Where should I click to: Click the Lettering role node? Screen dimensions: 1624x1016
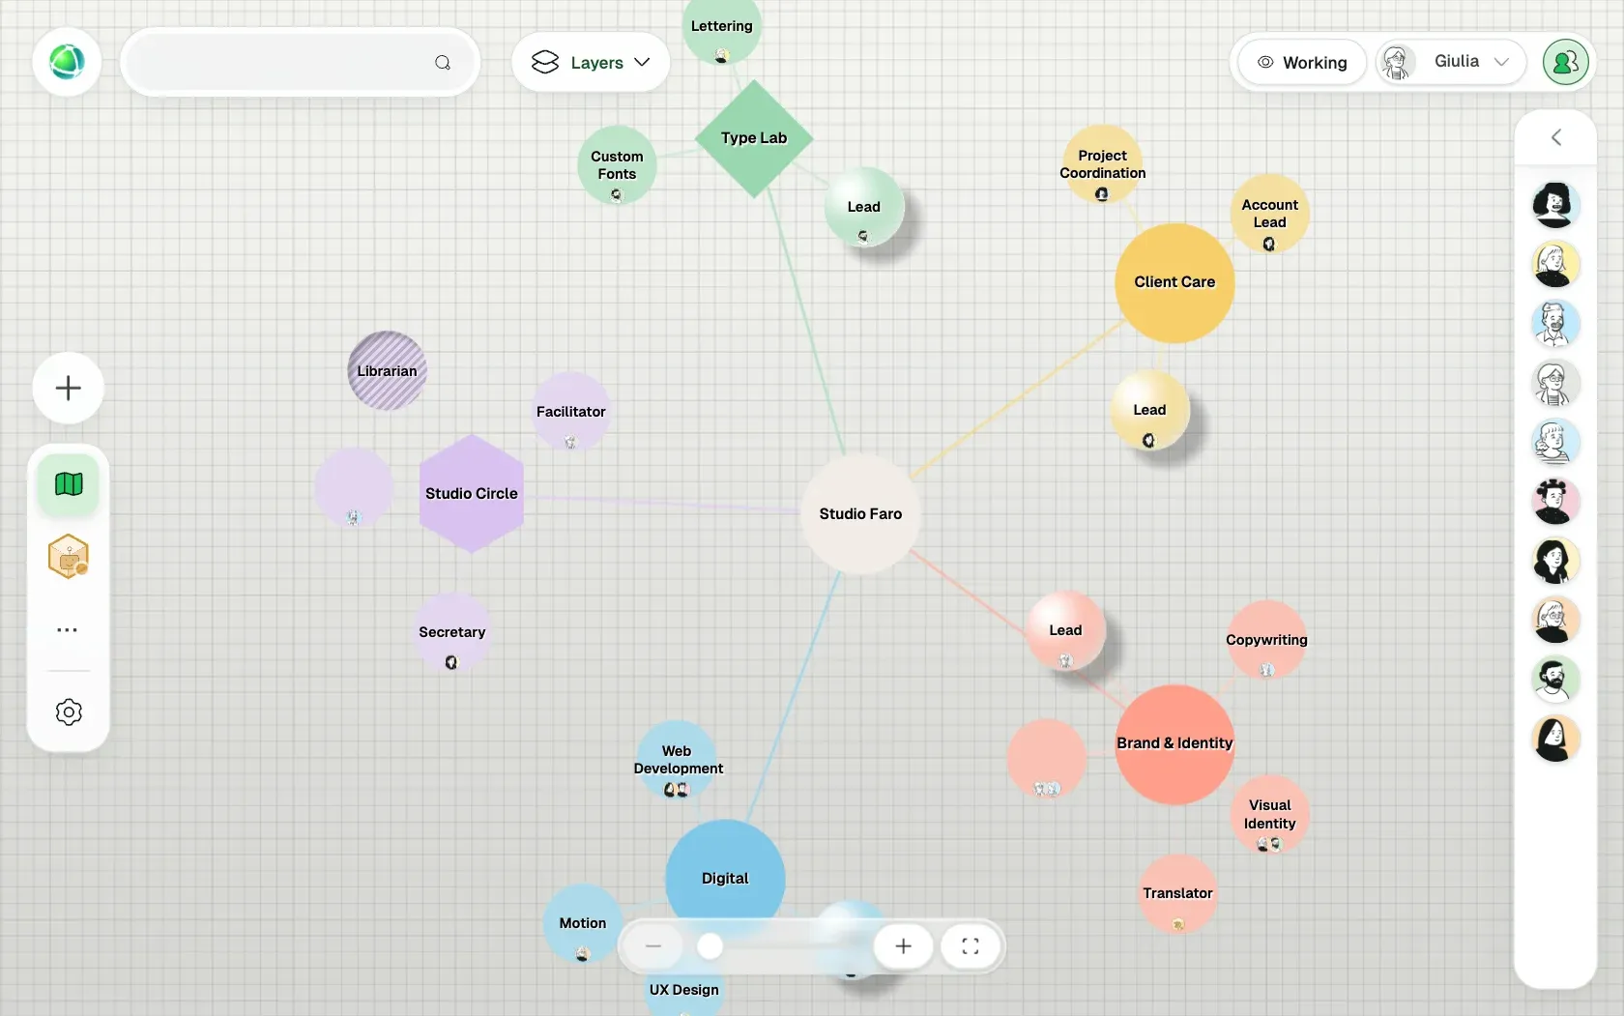click(721, 27)
